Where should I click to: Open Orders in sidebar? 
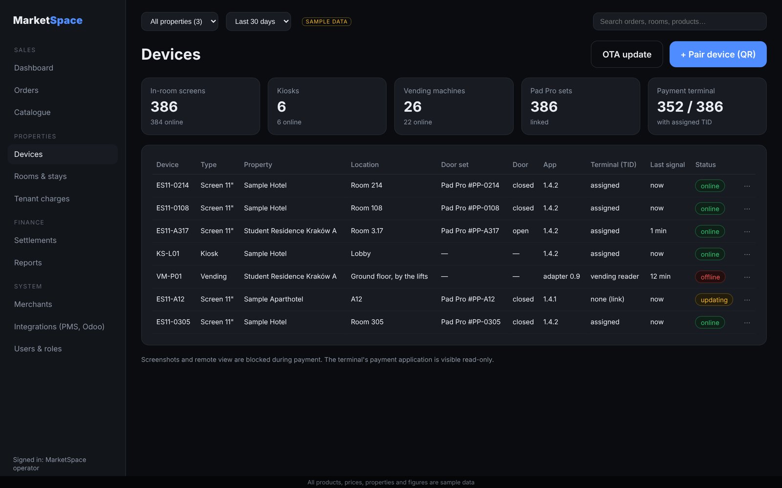63,90
